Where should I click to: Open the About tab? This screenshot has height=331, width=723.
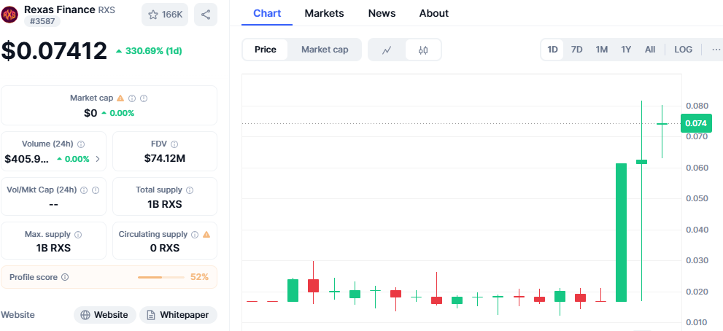434,13
